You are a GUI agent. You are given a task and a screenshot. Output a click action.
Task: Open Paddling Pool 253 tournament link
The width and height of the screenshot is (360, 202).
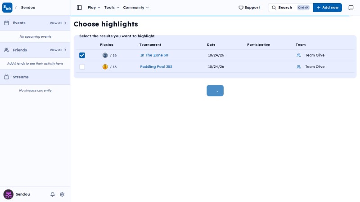pyautogui.click(x=156, y=66)
